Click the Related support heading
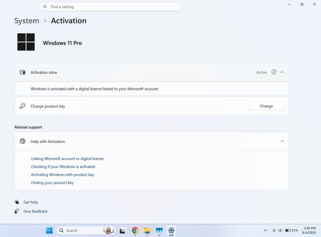 pyautogui.click(x=28, y=127)
